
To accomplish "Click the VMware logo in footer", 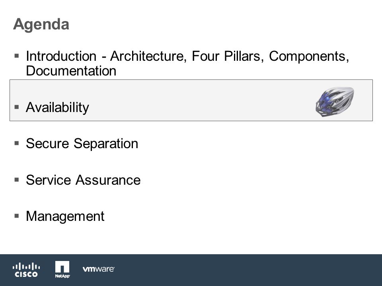I will pos(98,269).
